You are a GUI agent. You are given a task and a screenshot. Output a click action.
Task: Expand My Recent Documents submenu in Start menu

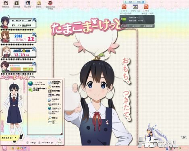pyautogui.click(x=54, y=83)
